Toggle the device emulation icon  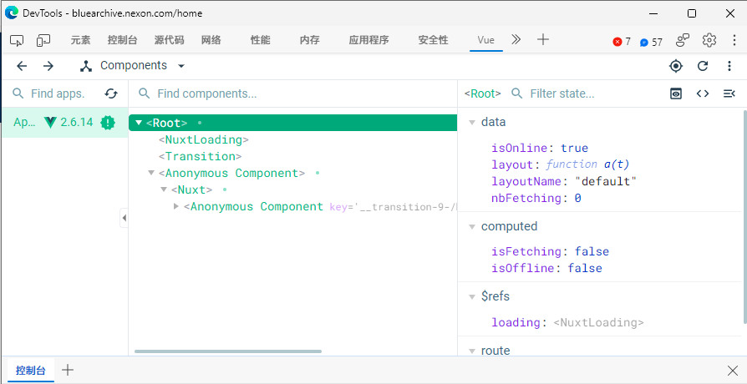point(43,40)
